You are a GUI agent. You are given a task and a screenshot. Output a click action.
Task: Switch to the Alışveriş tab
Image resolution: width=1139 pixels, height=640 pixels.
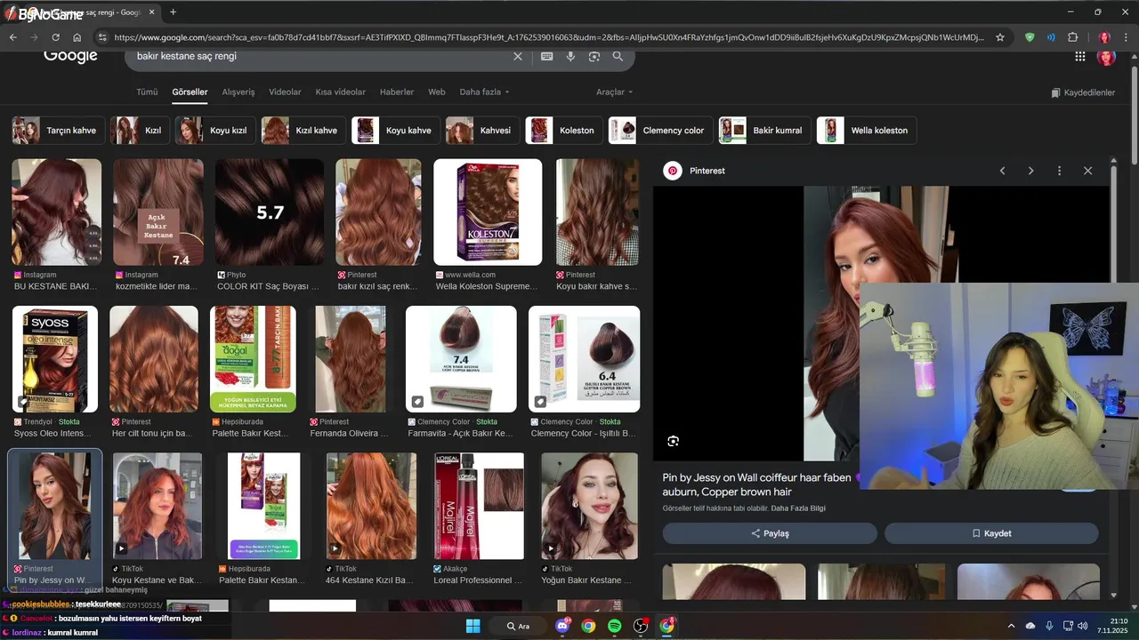coord(238,92)
